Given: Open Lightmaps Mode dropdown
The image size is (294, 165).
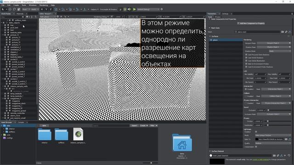Looking at the screenshot, I should (273, 135).
